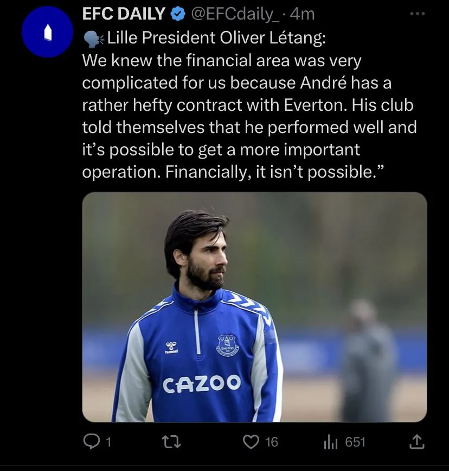Screen dimensions: 449x471
Task: Tap the heart icon to like
Action: pyautogui.click(x=250, y=442)
